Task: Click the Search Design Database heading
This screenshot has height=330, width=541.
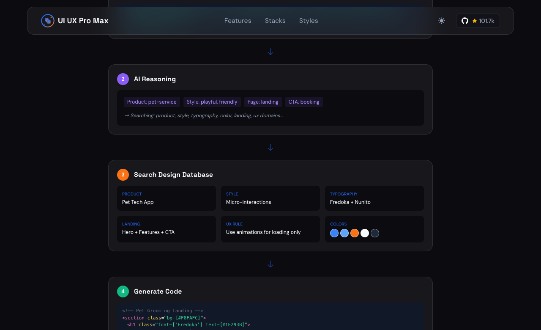Action: click(x=173, y=175)
